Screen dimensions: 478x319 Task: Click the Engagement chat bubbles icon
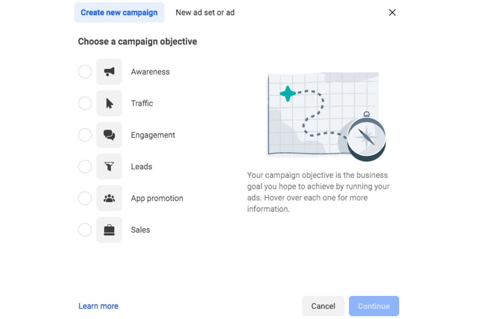tap(109, 135)
